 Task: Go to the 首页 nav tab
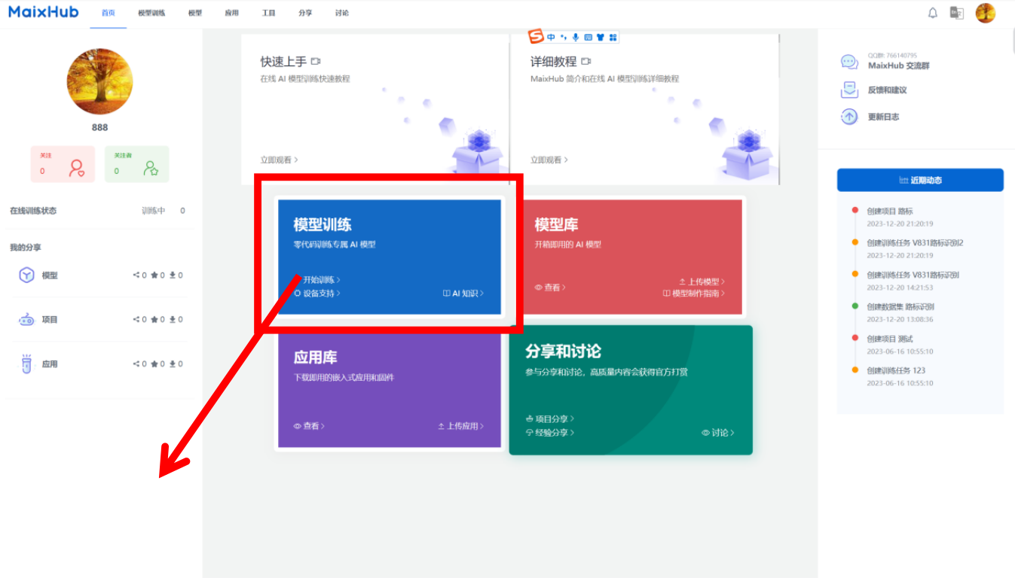coord(109,14)
